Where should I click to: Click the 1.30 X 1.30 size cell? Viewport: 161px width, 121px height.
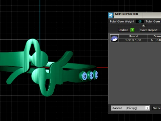133,40
